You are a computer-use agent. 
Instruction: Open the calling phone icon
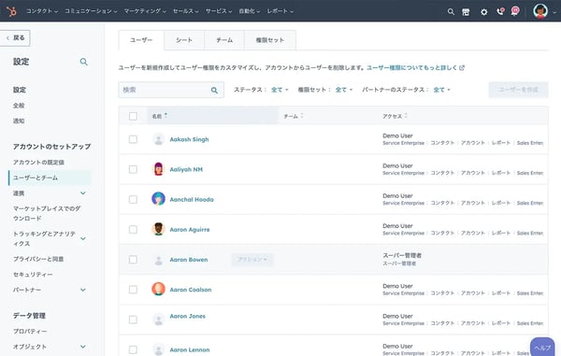point(500,11)
